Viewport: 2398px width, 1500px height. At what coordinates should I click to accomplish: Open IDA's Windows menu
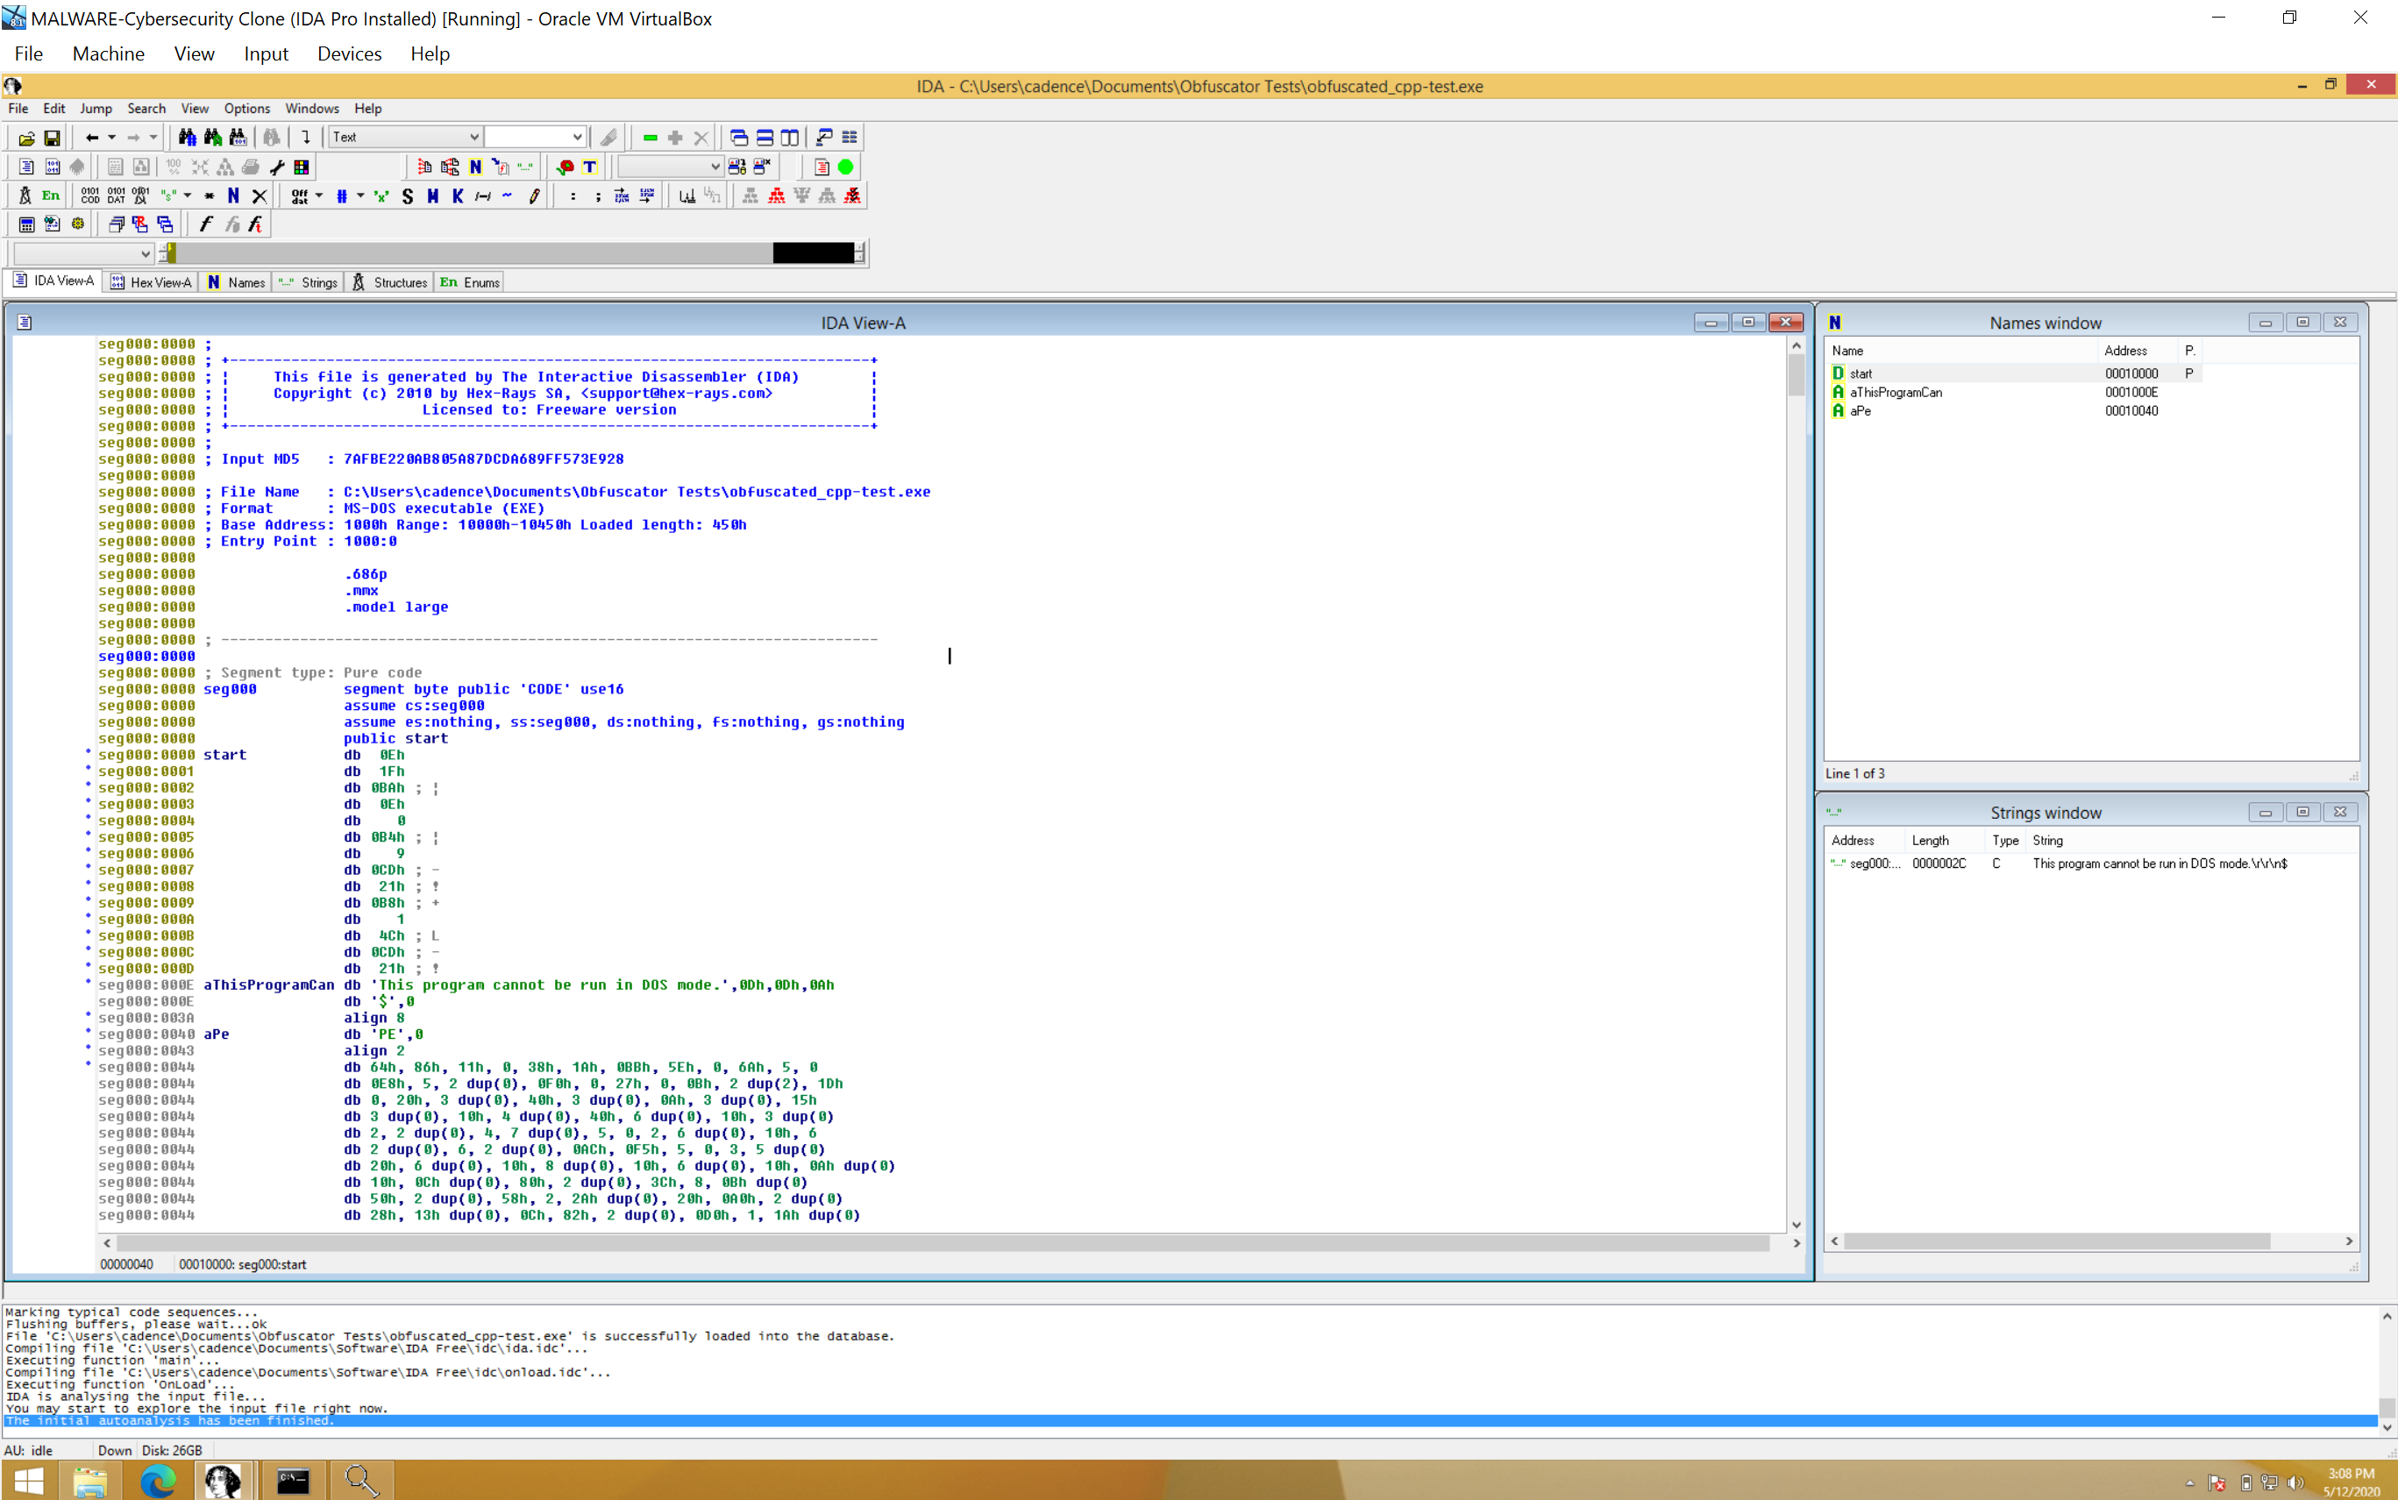coord(311,108)
